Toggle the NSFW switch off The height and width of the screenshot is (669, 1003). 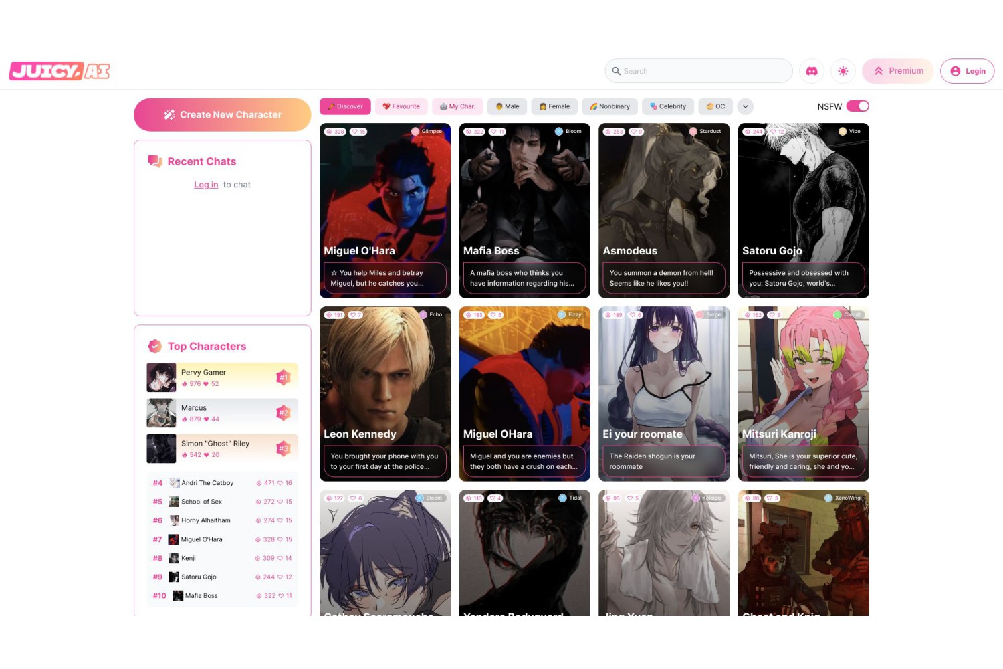(x=858, y=106)
